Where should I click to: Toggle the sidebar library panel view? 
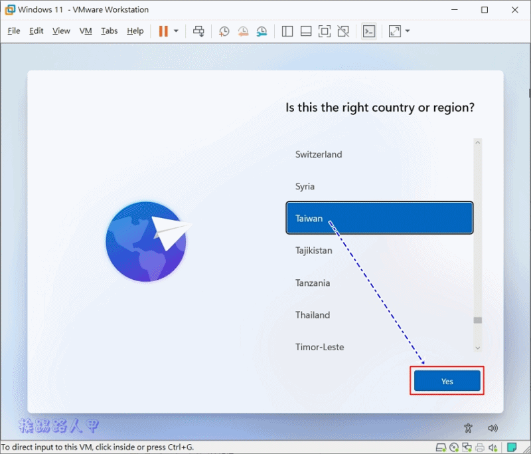pos(287,31)
